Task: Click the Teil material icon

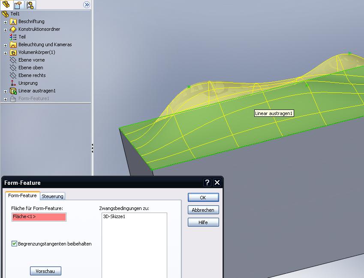Action: click(x=13, y=37)
